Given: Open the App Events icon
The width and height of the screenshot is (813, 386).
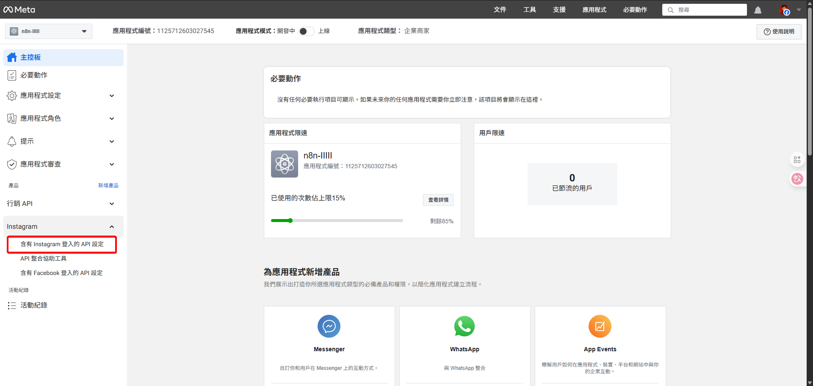Looking at the screenshot, I should [600, 326].
